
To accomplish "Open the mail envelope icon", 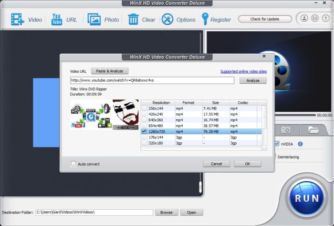I will (314, 19).
